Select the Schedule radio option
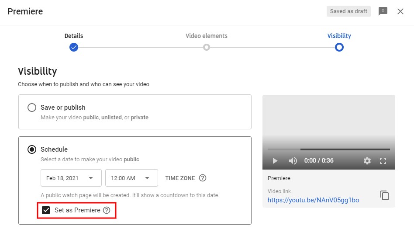 (32, 149)
